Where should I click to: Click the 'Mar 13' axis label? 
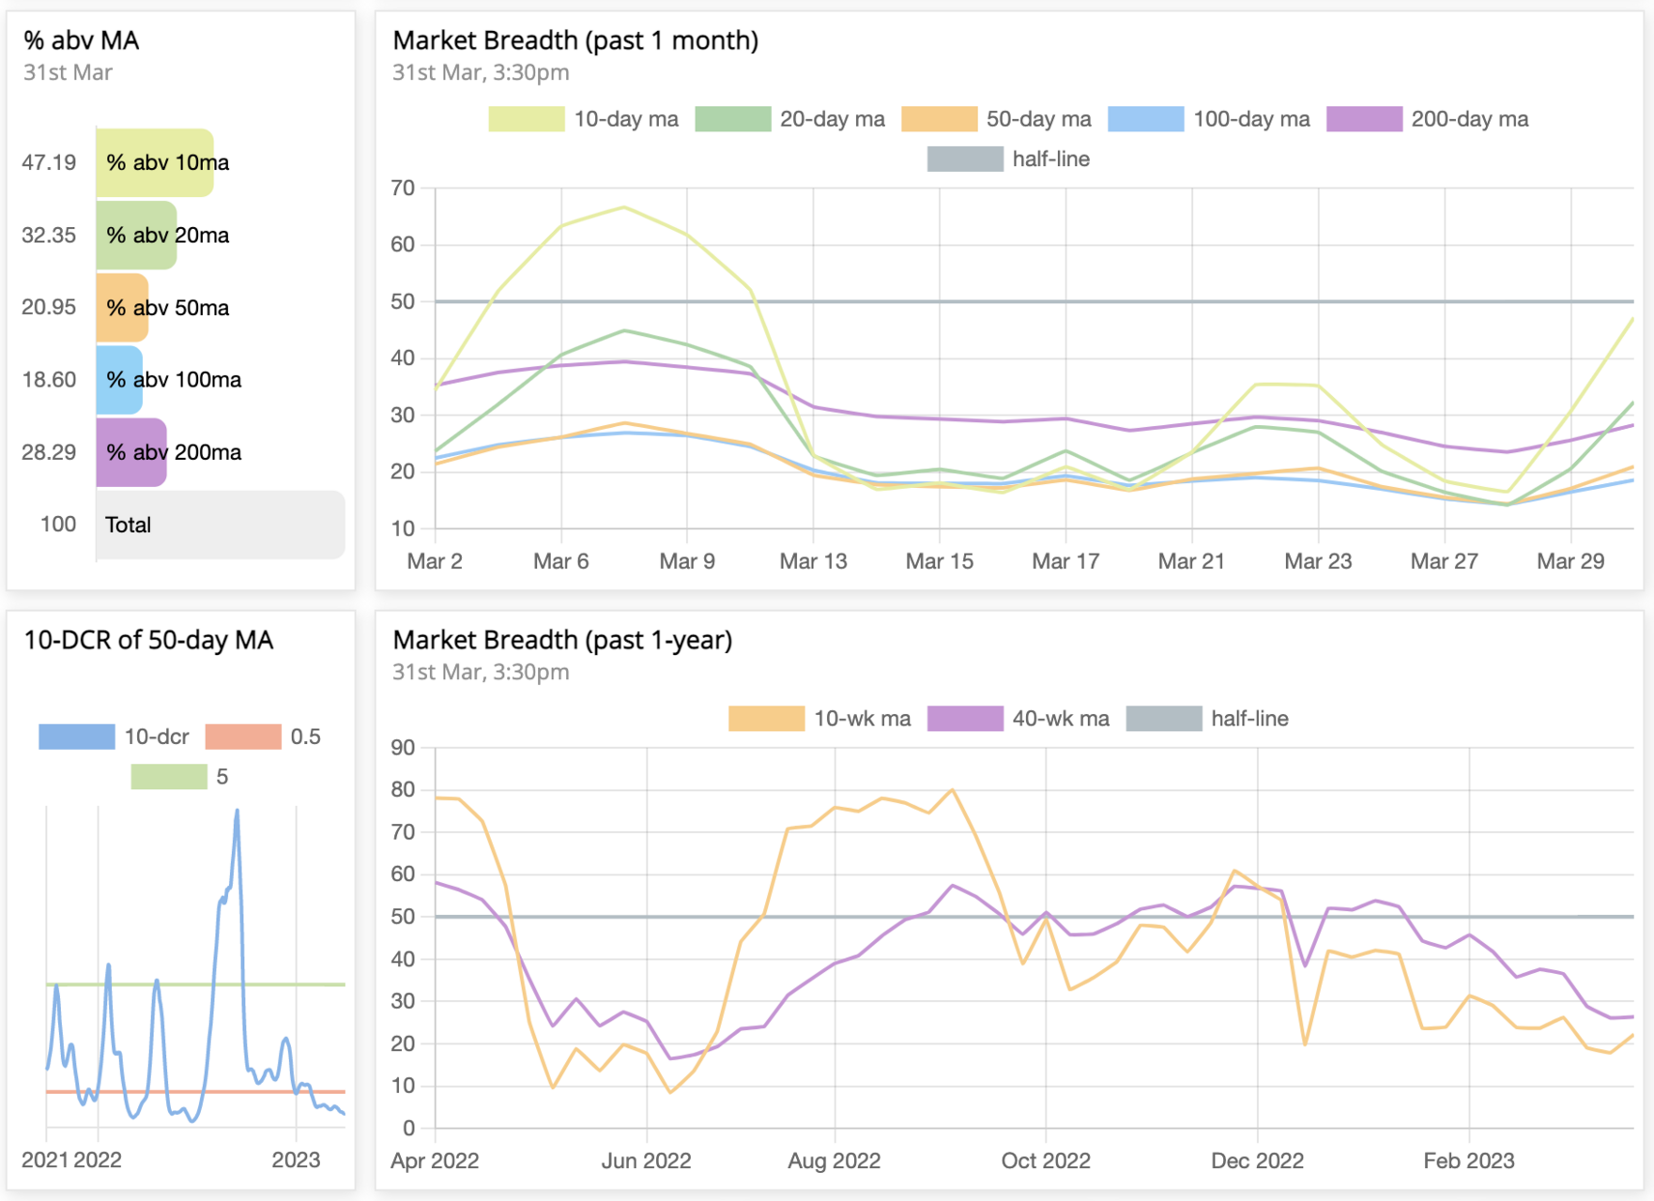[x=813, y=561]
